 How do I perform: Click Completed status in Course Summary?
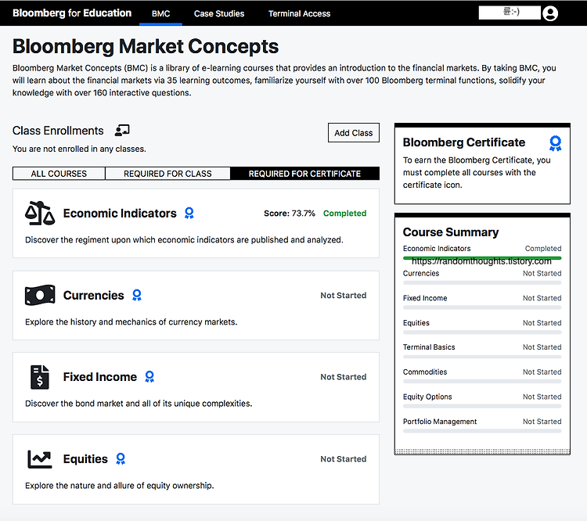pyautogui.click(x=543, y=249)
